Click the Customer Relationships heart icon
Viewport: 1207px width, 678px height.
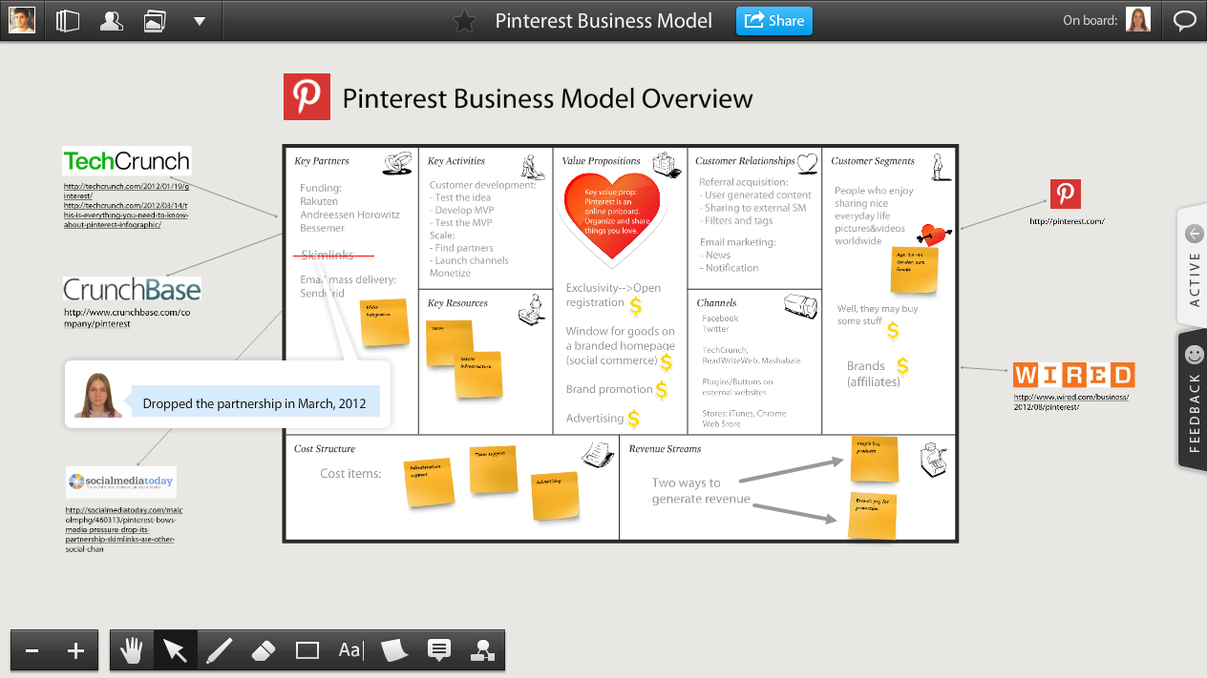tap(808, 163)
